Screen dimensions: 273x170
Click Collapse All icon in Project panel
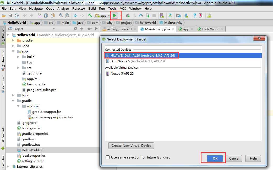pos(81,29)
